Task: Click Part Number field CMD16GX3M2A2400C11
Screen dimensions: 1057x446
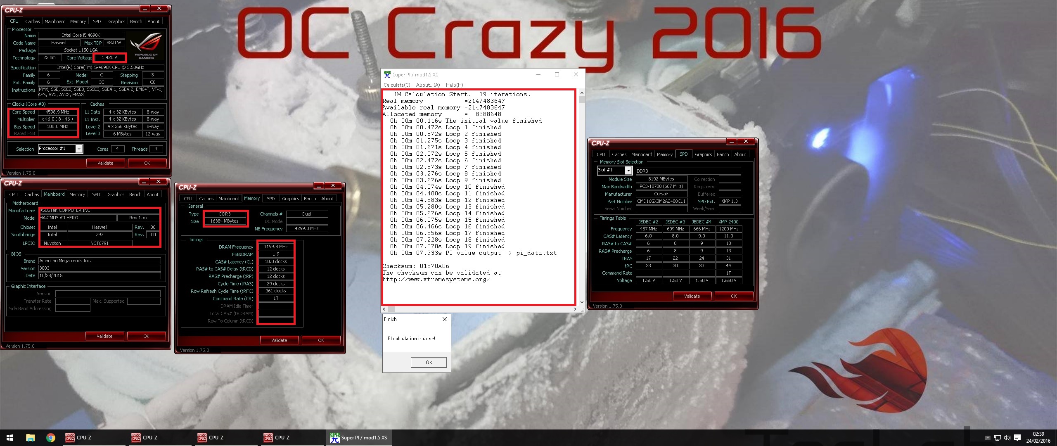Action: point(661,202)
